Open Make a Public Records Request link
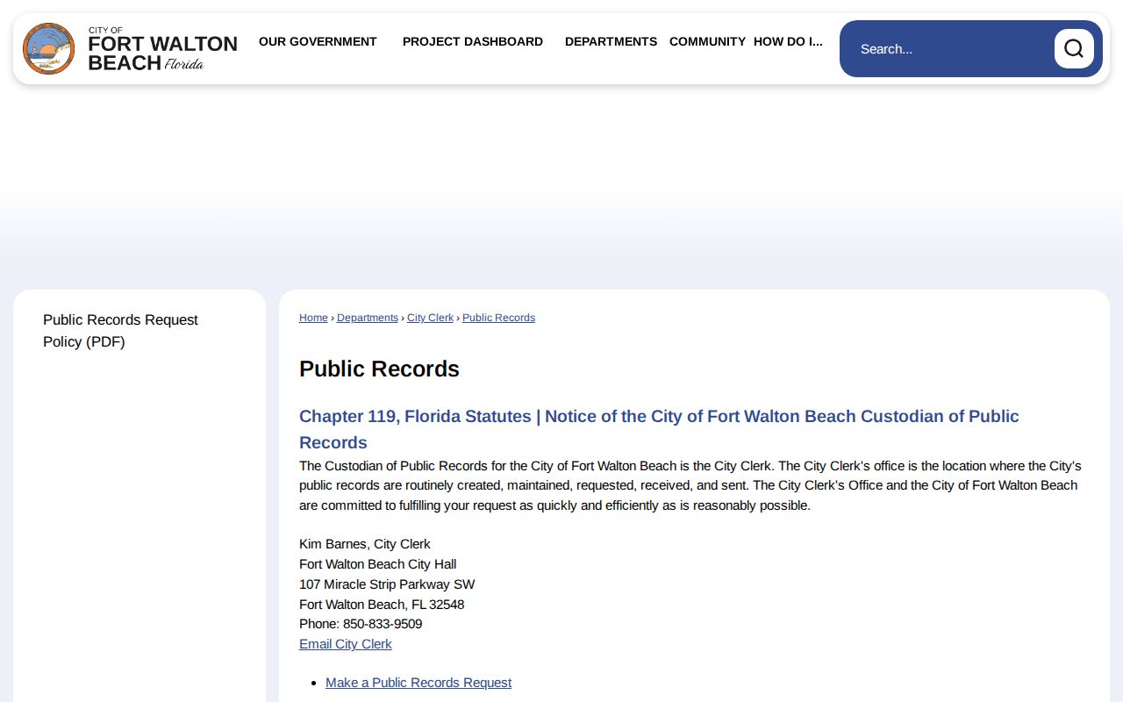The width and height of the screenshot is (1123, 702). pyautogui.click(x=418, y=683)
